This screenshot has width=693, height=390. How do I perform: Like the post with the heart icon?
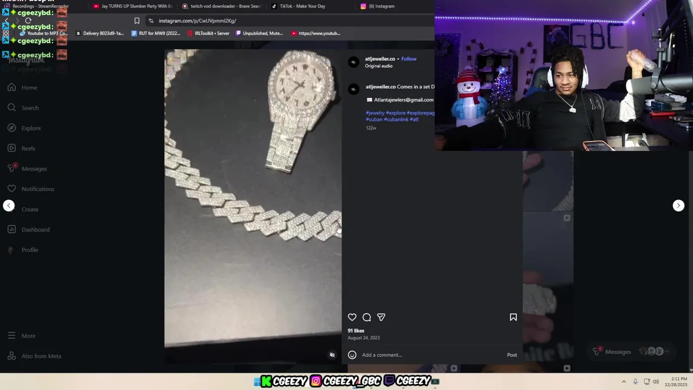pos(352,317)
